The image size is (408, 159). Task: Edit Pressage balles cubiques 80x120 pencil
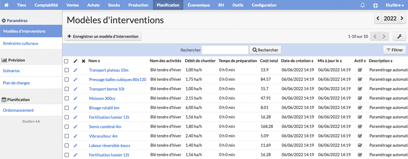(75, 79)
